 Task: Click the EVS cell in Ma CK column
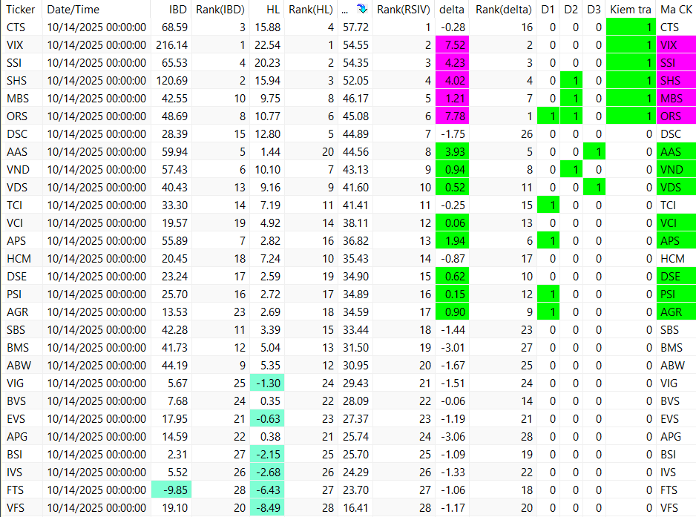[676, 419]
